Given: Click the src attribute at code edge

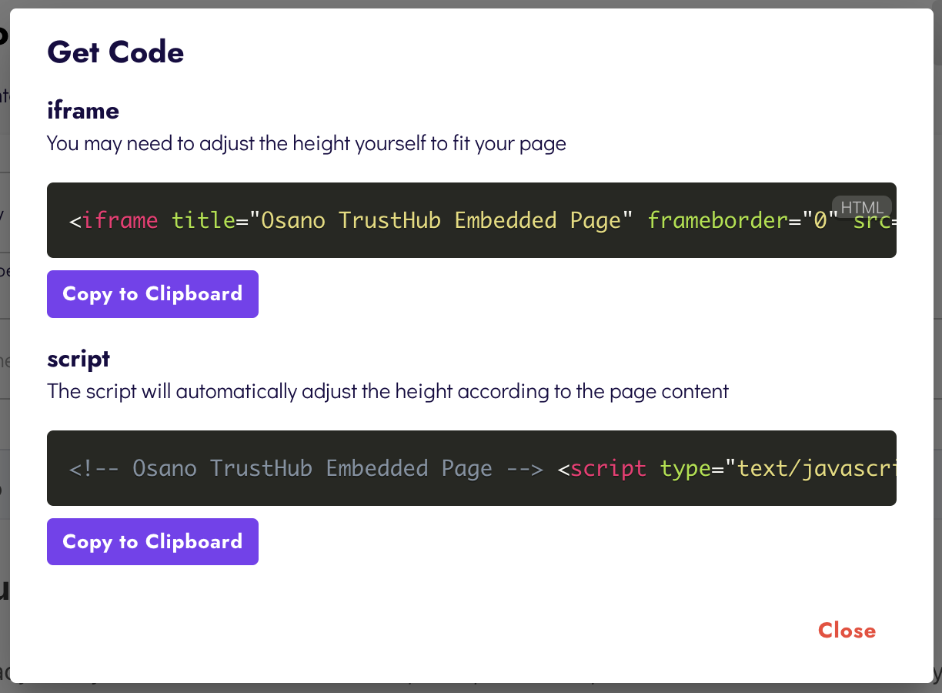Looking at the screenshot, I should click(871, 223).
